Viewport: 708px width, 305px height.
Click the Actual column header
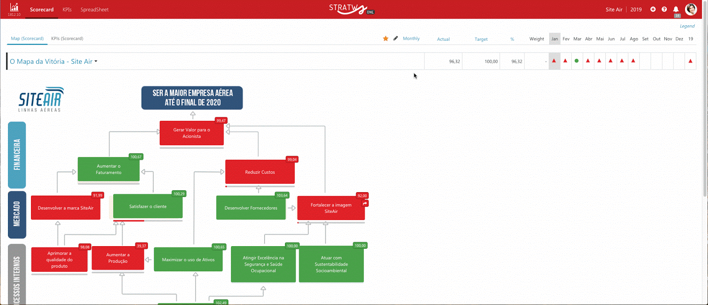(x=443, y=39)
